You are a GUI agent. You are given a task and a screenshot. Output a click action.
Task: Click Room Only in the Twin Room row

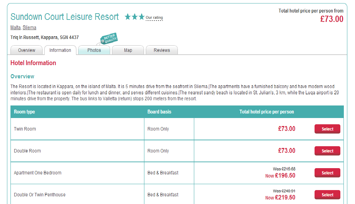(158, 129)
